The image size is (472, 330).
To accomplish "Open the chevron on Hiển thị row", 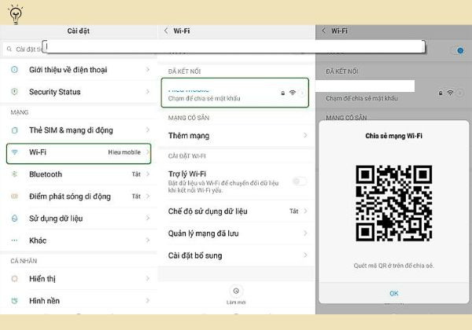I will (148, 279).
